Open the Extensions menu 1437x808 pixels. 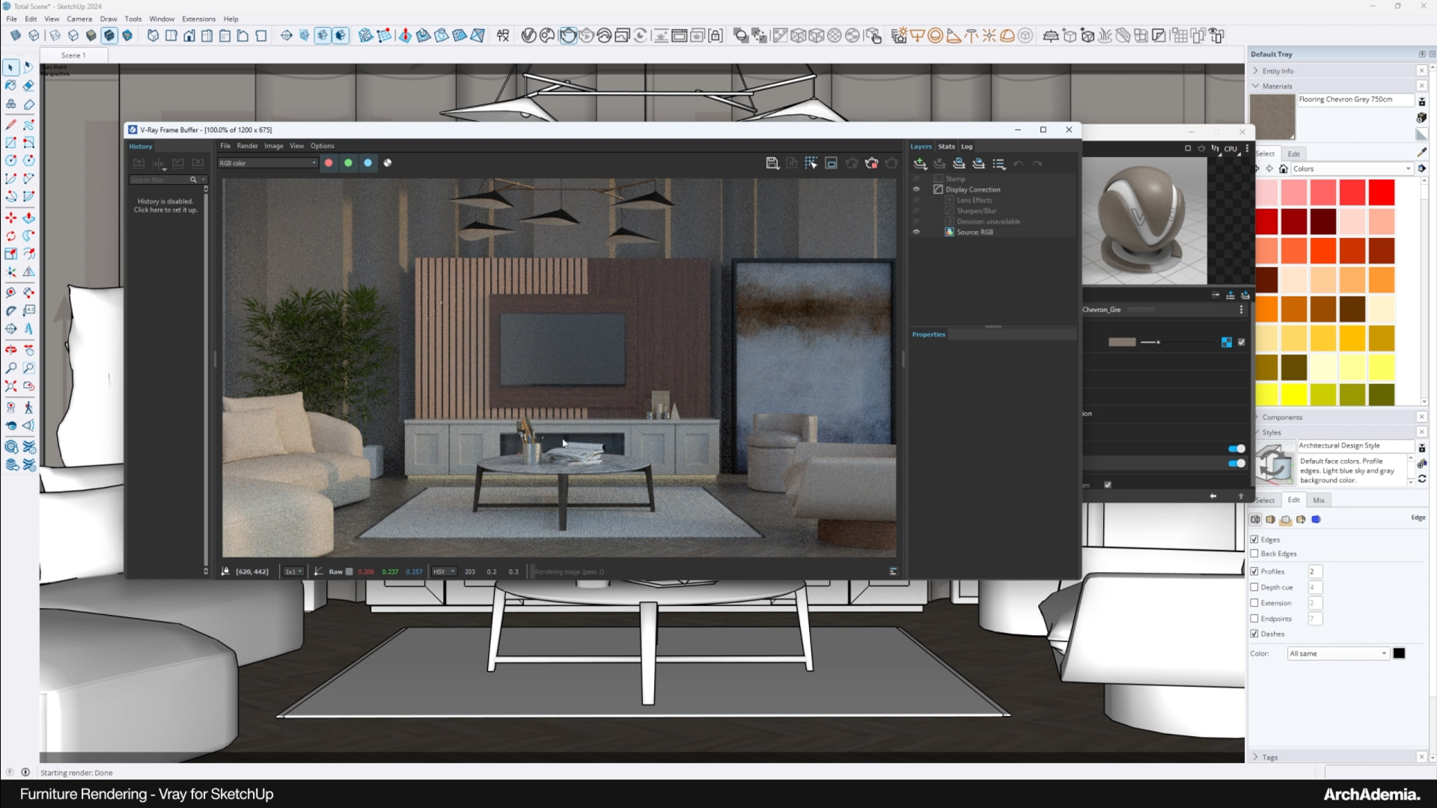point(198,19)
